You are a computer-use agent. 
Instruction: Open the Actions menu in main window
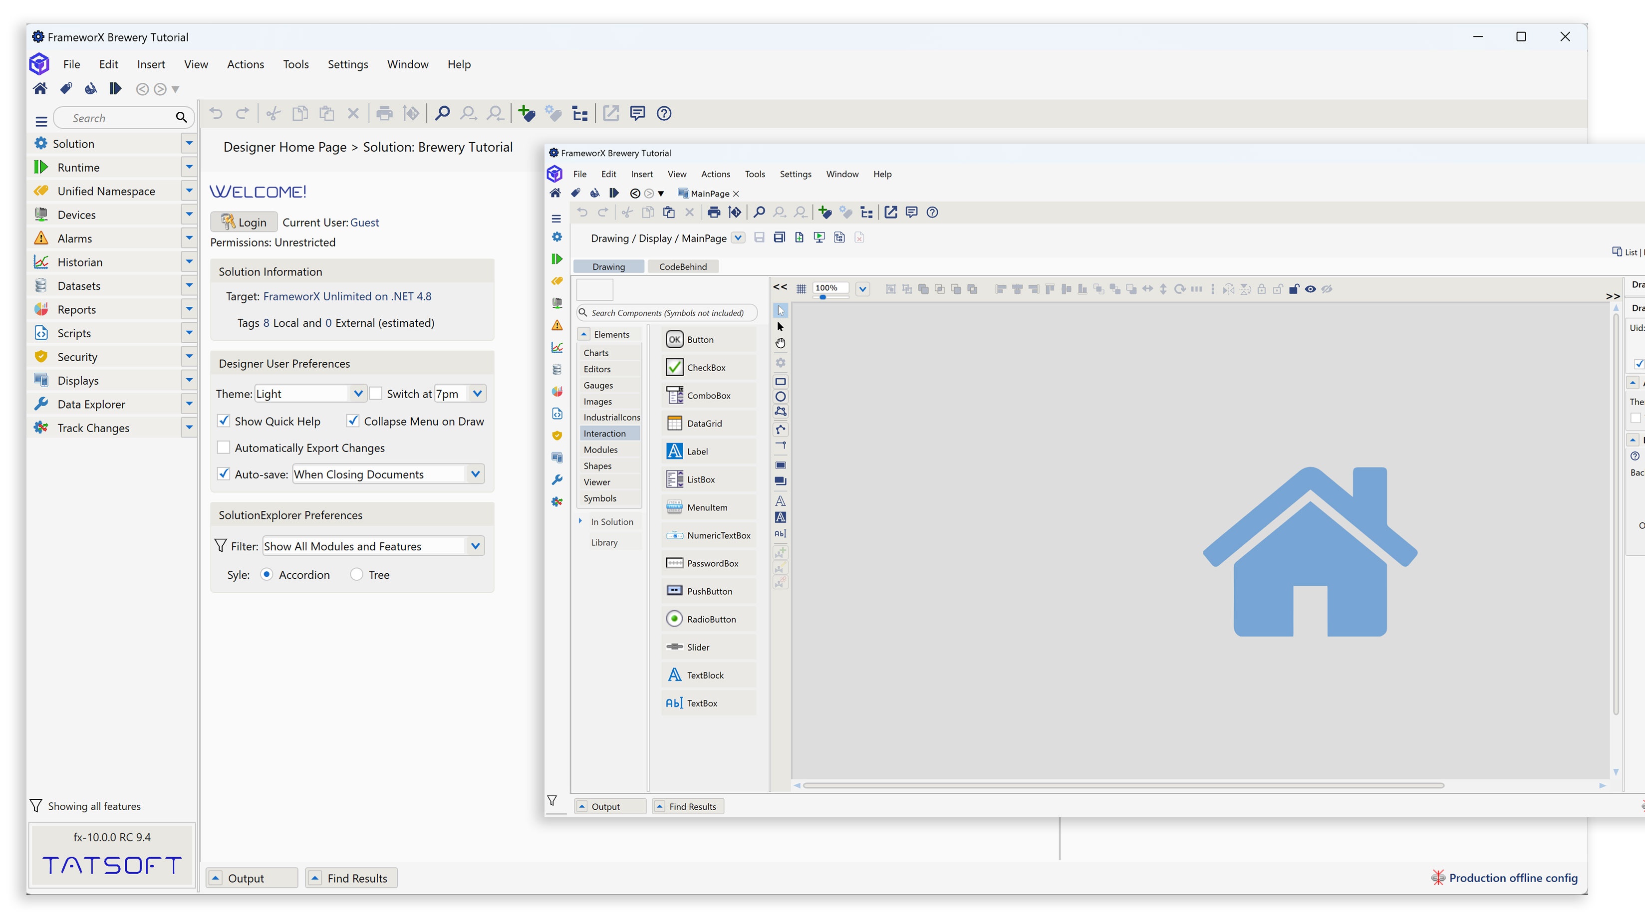point(245,64)
